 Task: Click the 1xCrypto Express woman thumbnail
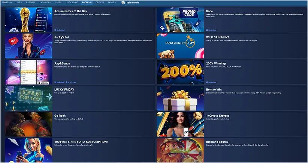click(180, 124)
